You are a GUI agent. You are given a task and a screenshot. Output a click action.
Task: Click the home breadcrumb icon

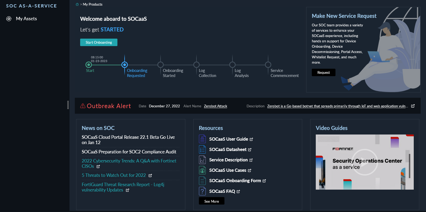pos(77,4)
